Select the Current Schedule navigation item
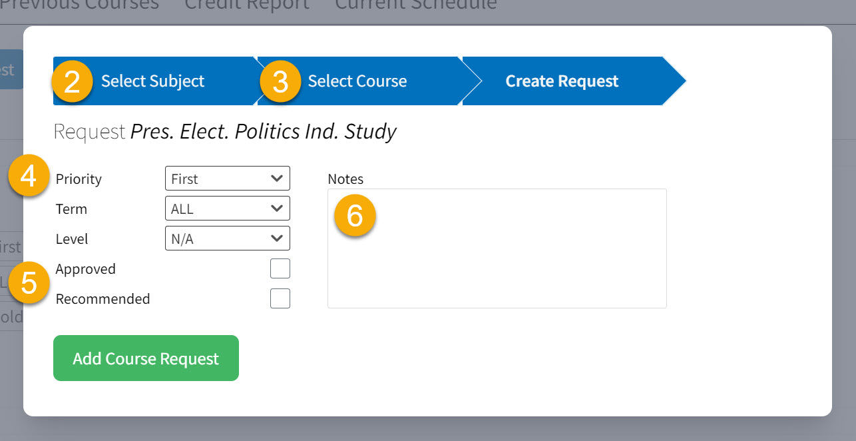856x441 pixels. tap(415, 5)
